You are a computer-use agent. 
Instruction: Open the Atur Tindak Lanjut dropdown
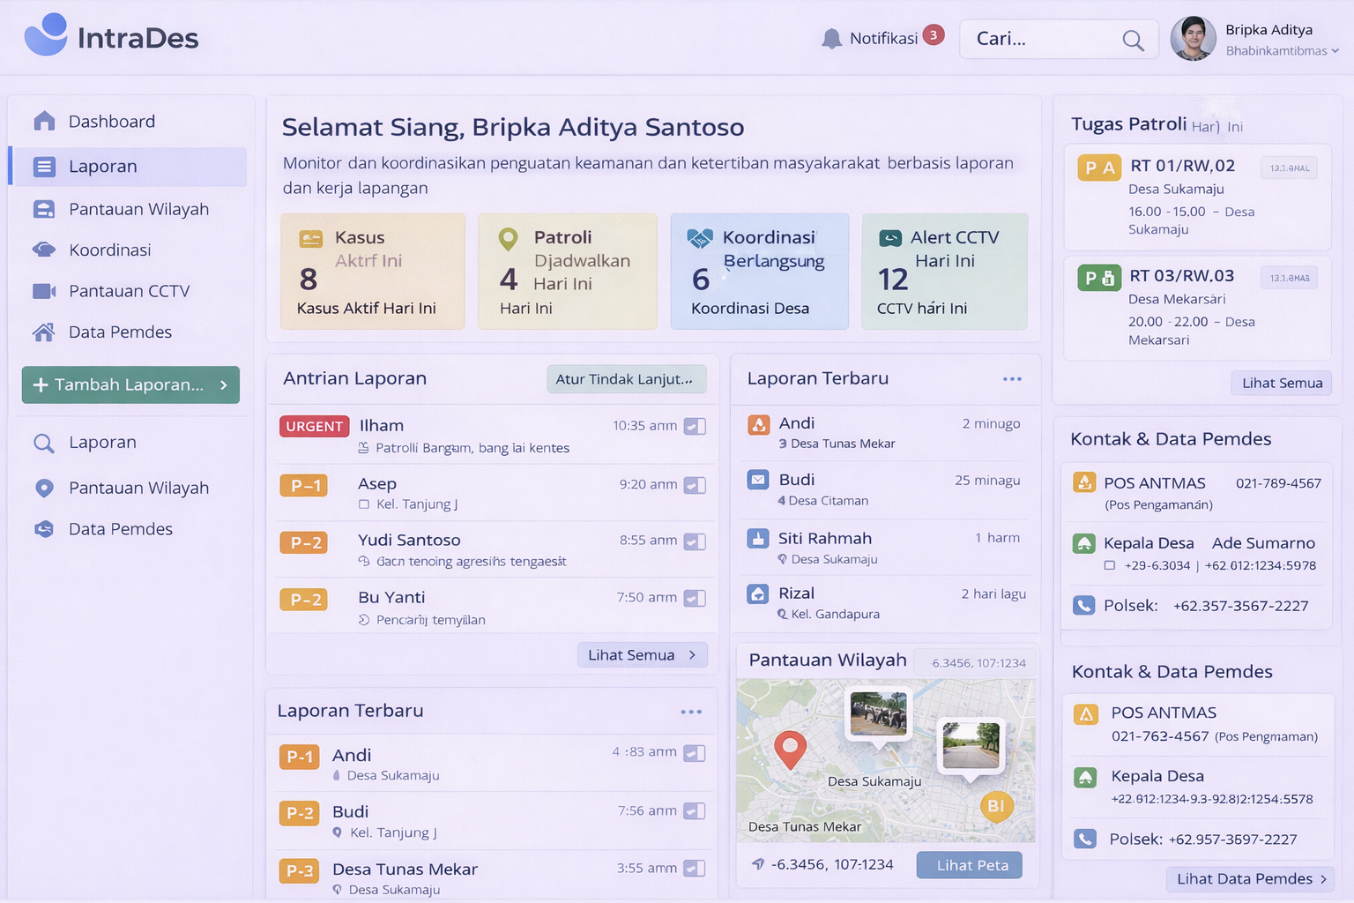(626, 379)
